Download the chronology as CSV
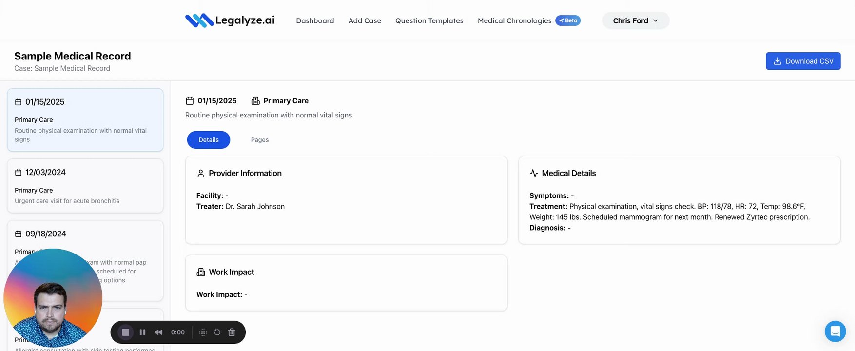 click(803, 61)
